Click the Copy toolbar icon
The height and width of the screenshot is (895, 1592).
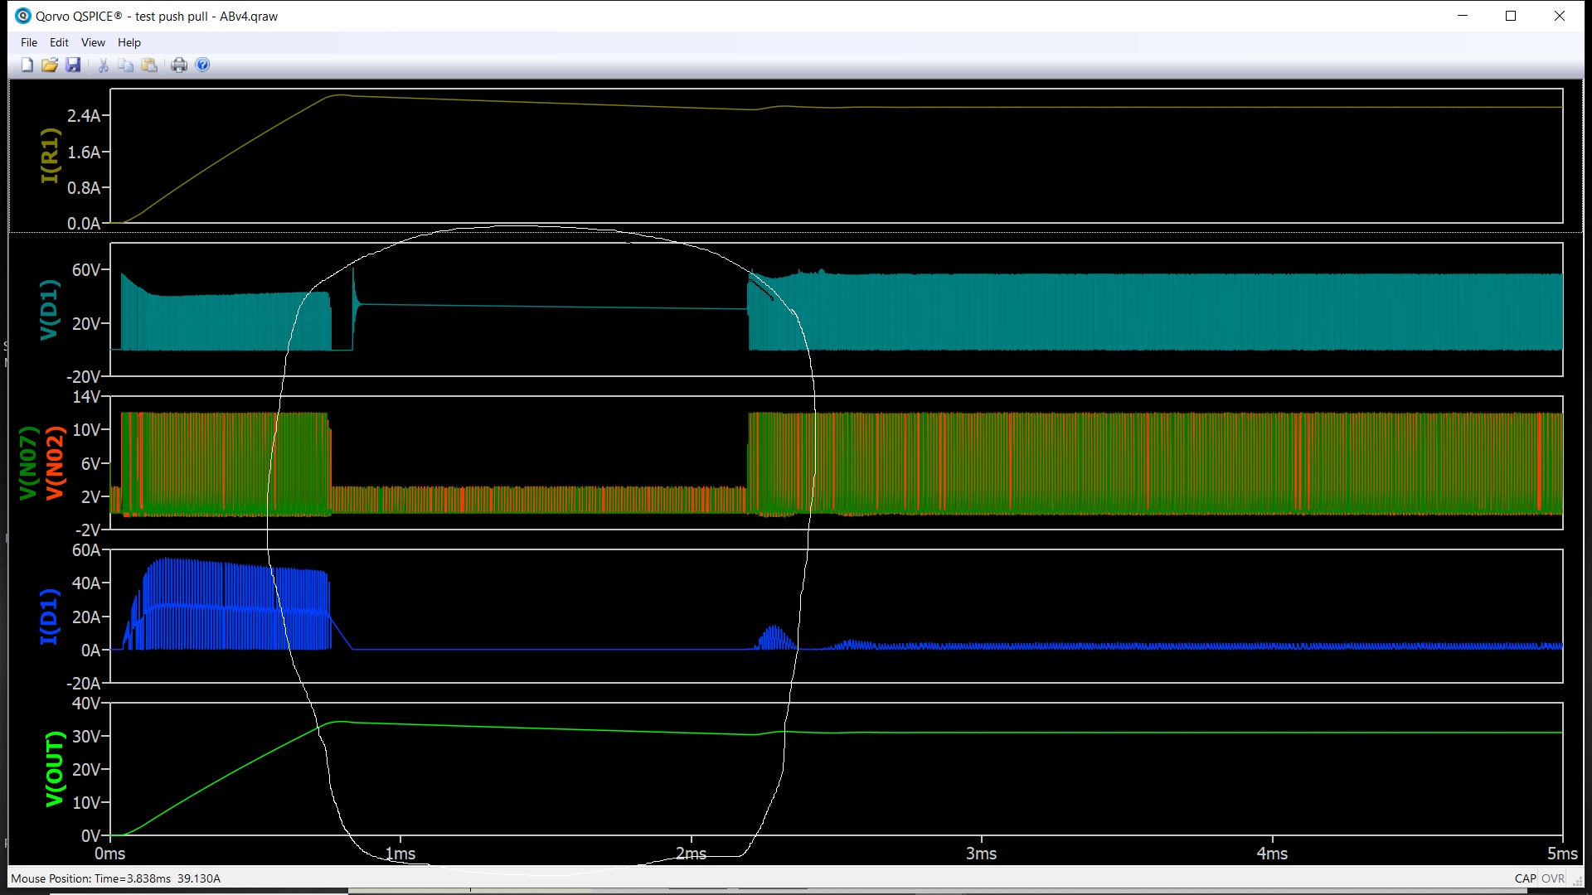[x=126, y=65]
